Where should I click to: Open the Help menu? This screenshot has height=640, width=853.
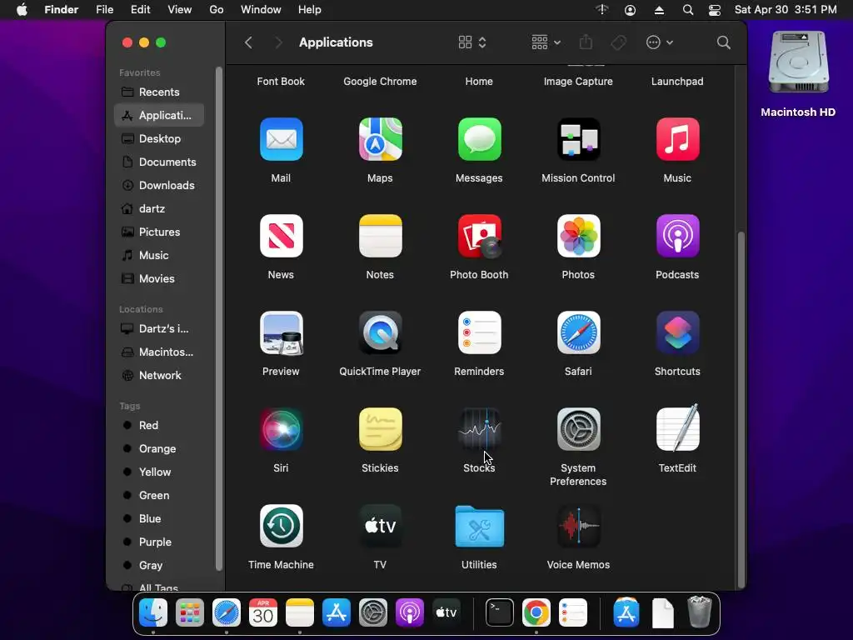[310, 9]
